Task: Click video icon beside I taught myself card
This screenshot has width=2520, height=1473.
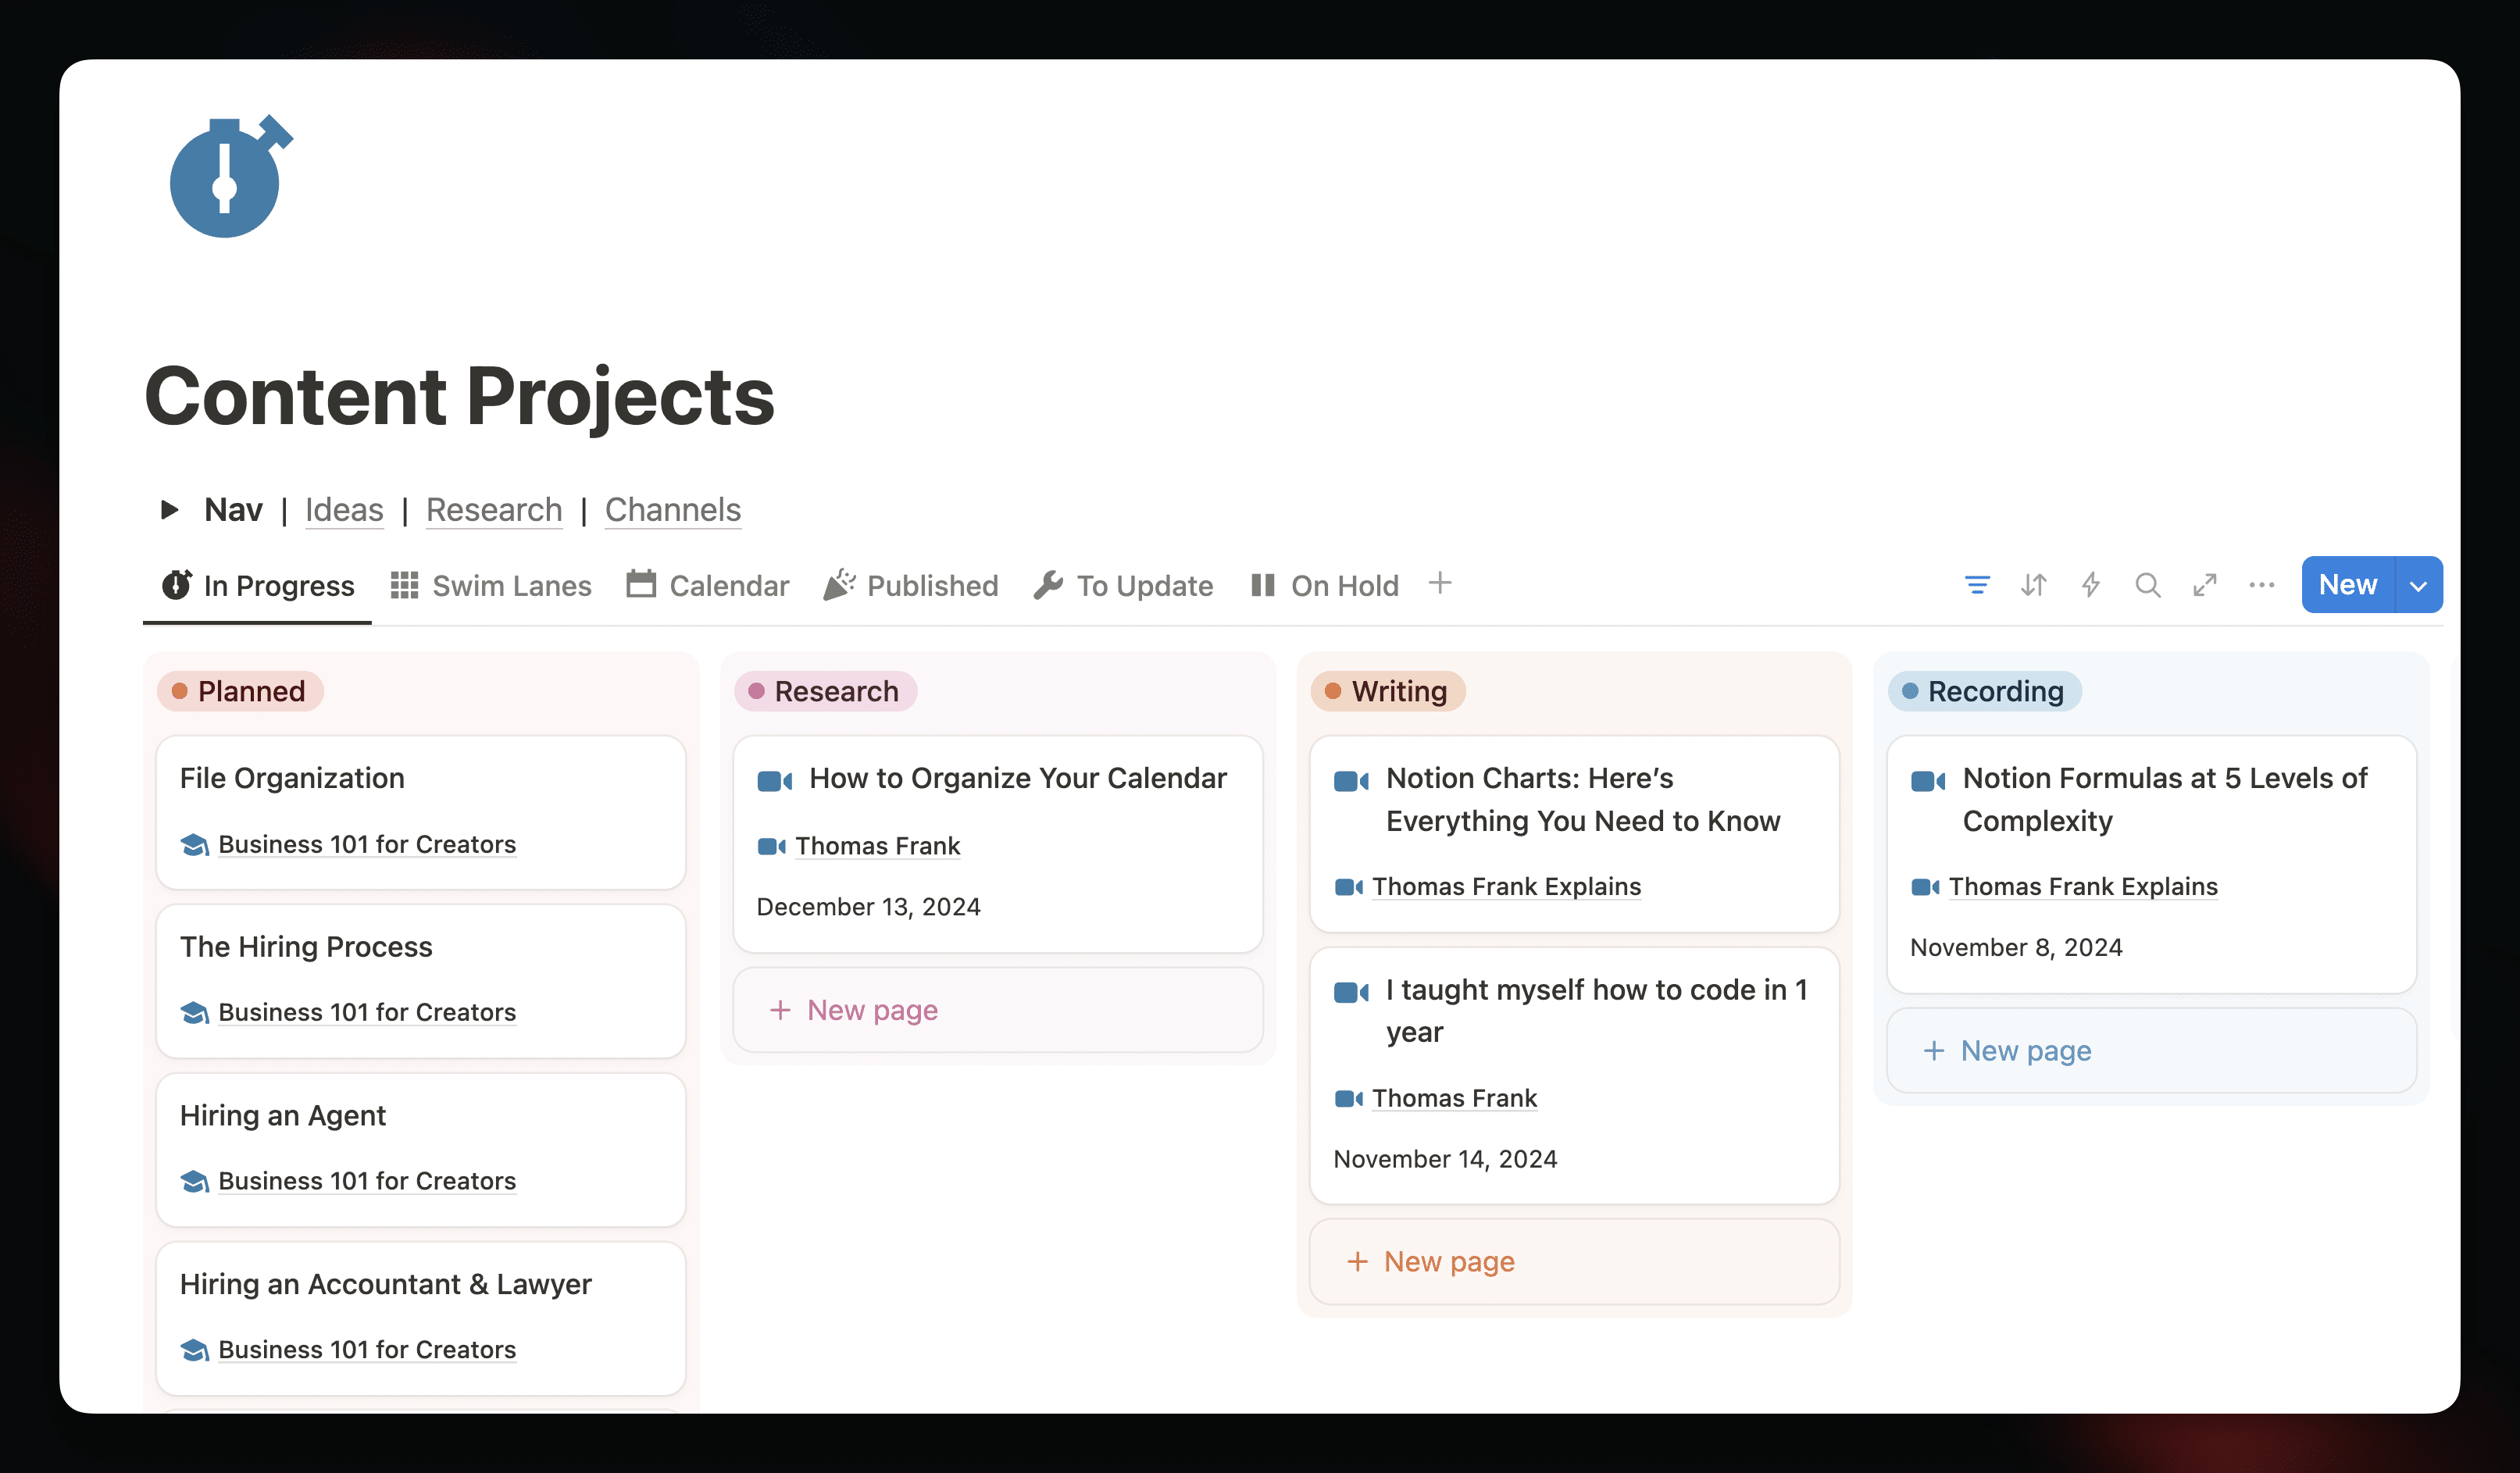Action: coord(1352,992)
